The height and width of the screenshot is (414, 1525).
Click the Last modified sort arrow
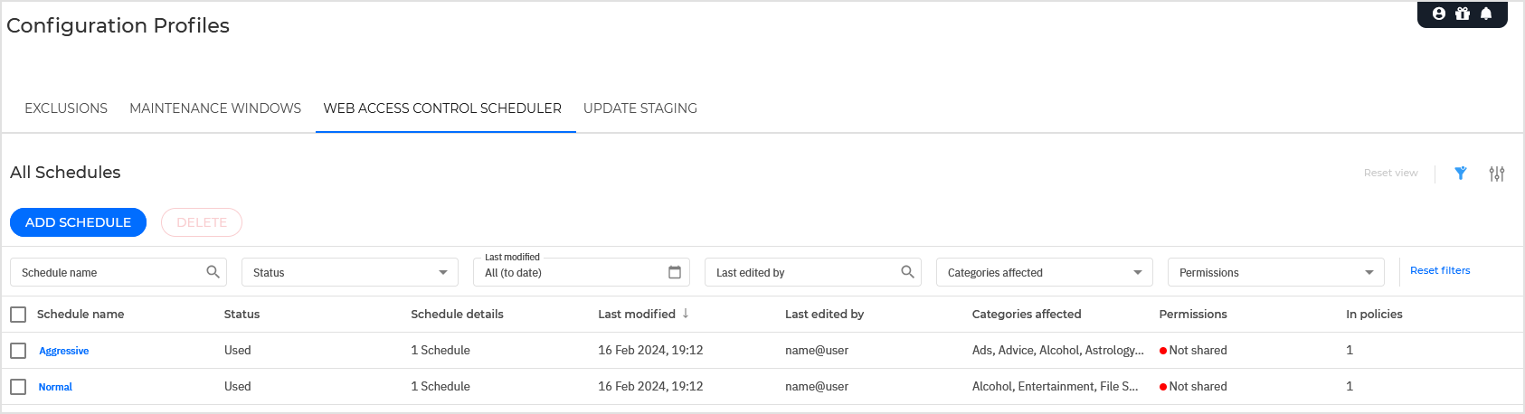tap(686, 314)
